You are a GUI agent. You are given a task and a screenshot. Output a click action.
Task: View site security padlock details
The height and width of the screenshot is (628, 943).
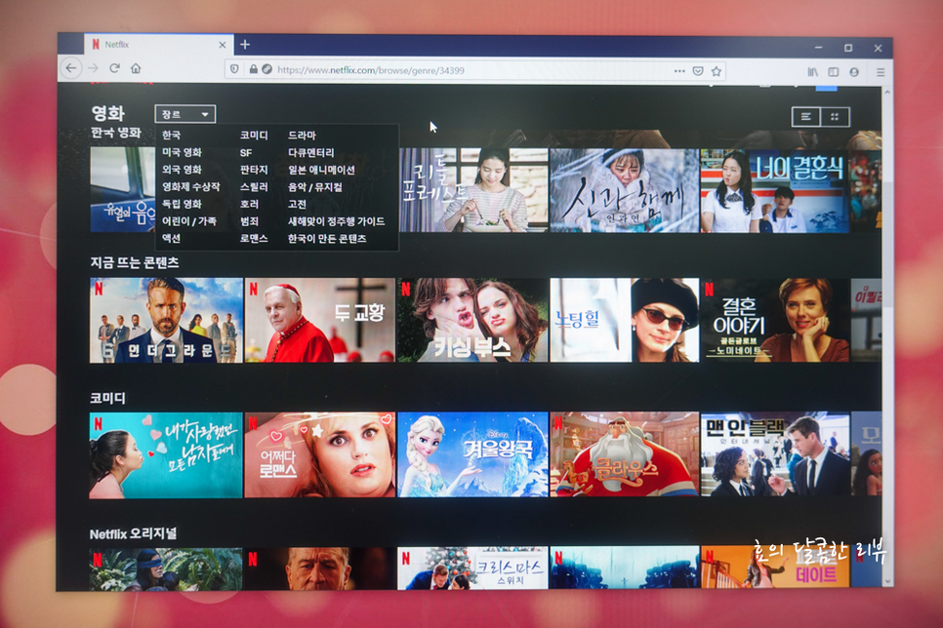pyautogui.click(x=253, y=69)
